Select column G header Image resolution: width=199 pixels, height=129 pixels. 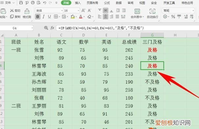[152, 35]
